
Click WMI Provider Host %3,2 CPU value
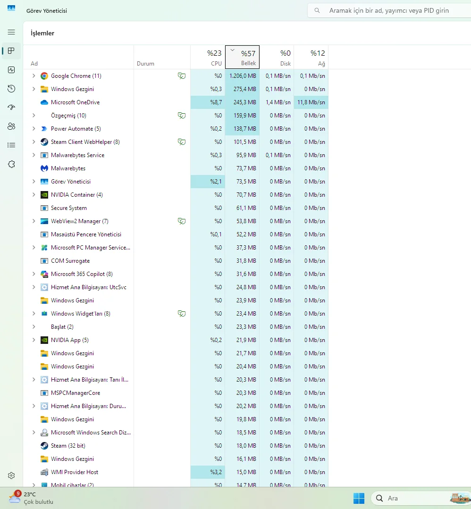tap(208, 472)
